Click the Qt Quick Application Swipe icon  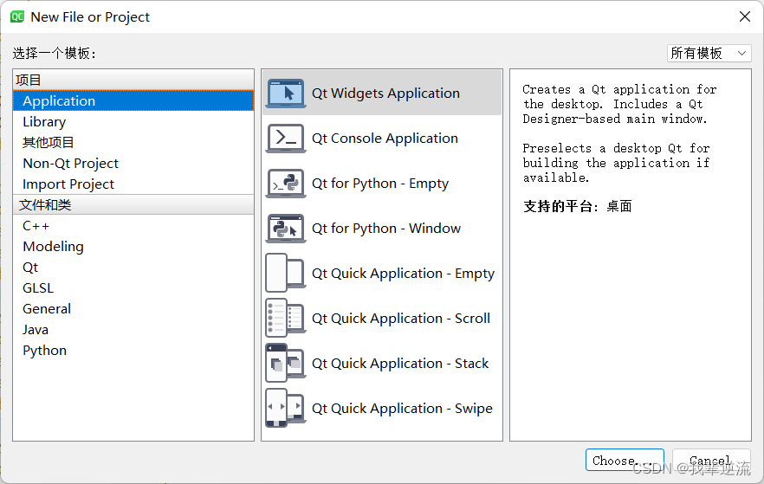coord(286,408)
